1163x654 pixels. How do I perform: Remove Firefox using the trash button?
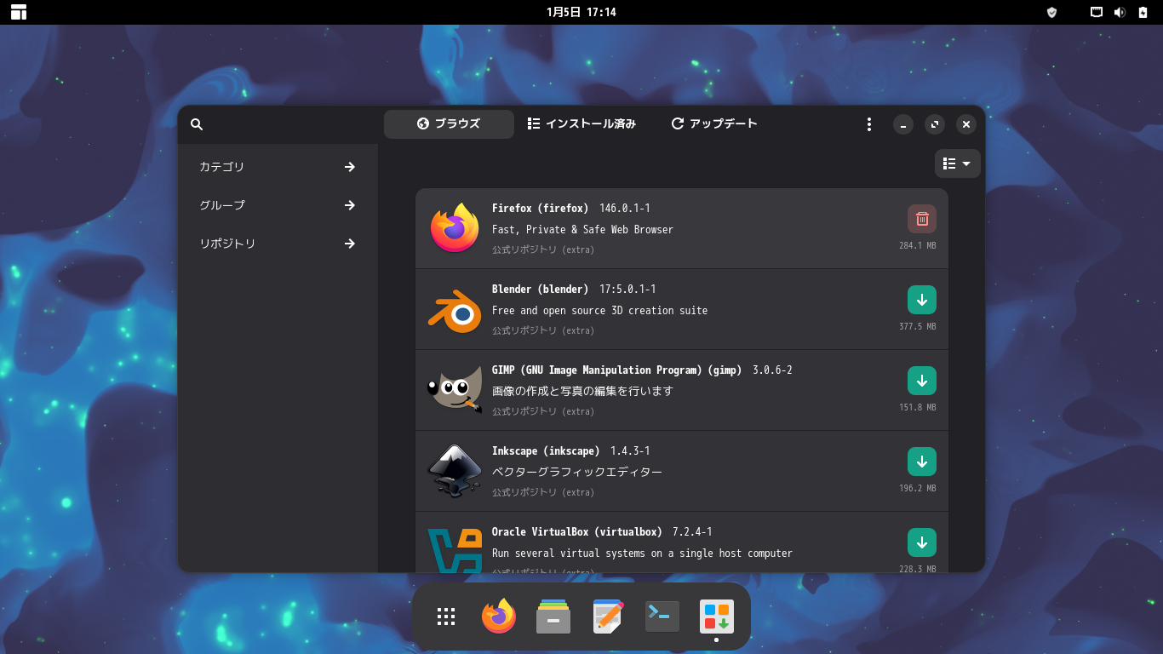click(922, 219)
